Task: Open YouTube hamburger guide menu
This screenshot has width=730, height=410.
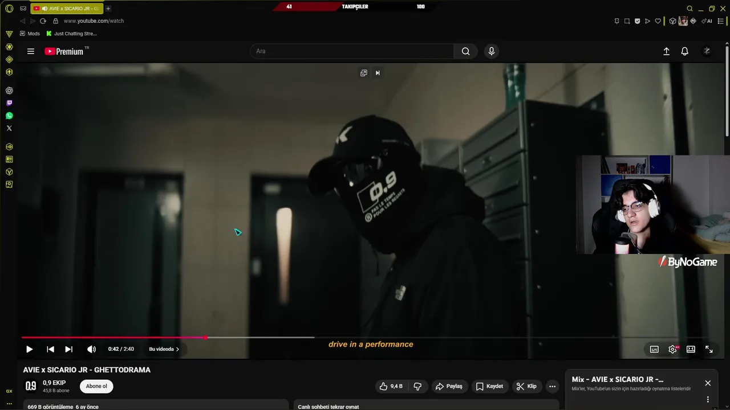Action: click(31, 51)
